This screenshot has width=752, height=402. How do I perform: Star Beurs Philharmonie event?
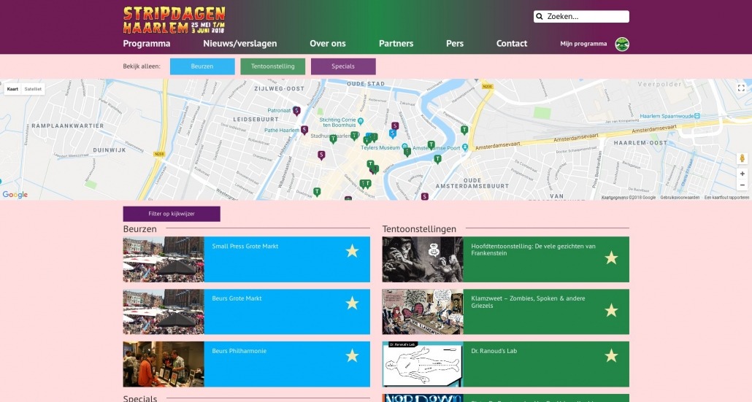click(352, 355)
